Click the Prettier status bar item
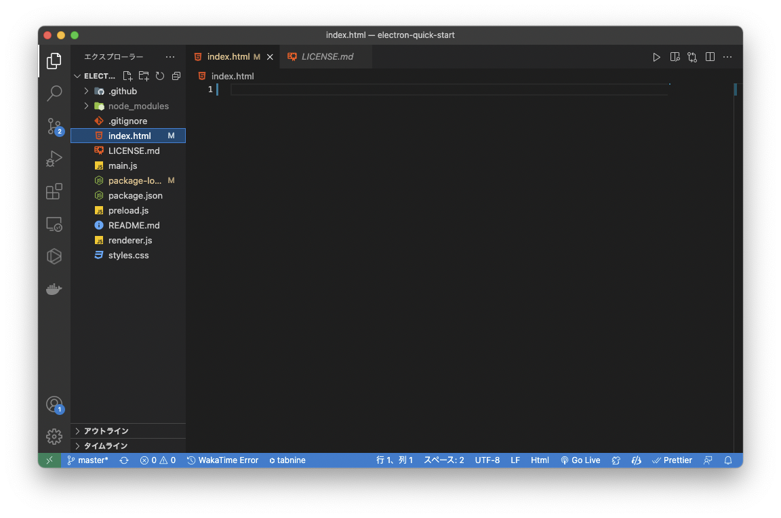 click(672, 460)
